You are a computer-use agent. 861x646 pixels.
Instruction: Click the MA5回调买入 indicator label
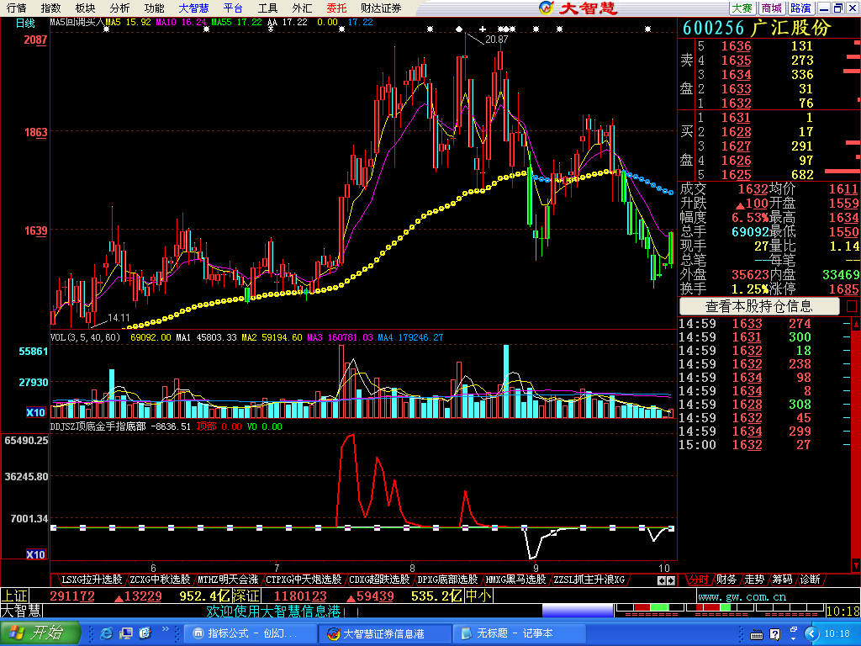[x=77, y=23]
